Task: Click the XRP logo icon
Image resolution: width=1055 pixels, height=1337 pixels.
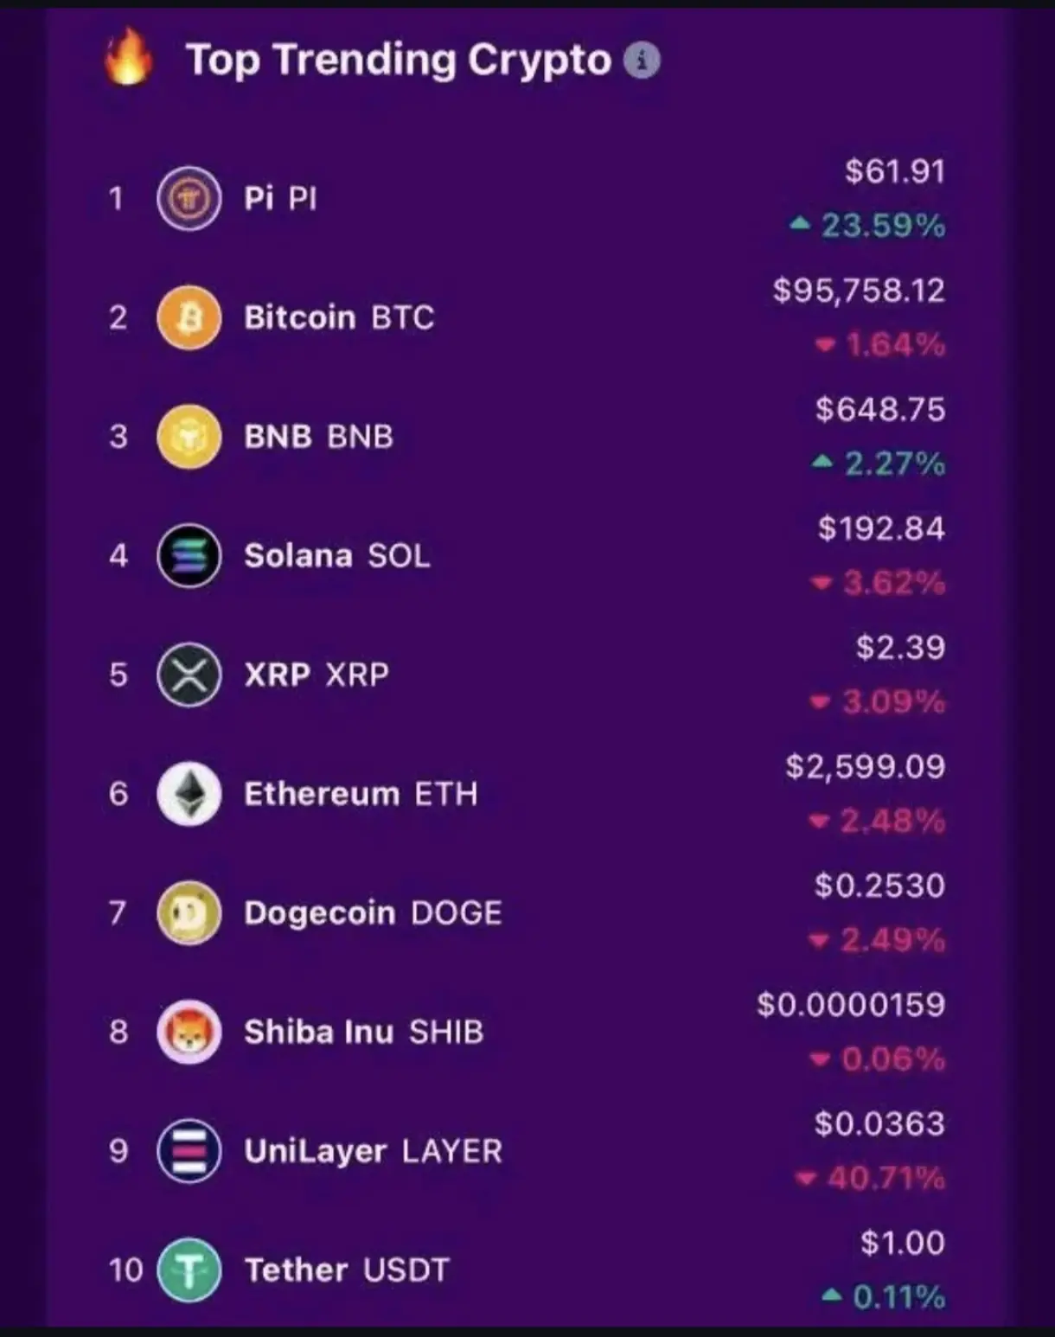Action: [x=189, y=675]
